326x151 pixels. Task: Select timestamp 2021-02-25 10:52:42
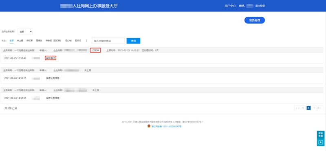tap(15, 58)
